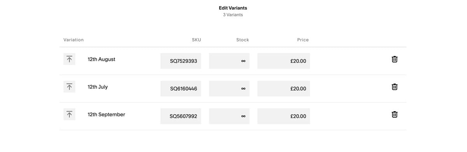
Task: Select the 12th July variation name
Action: click(98, 87)
